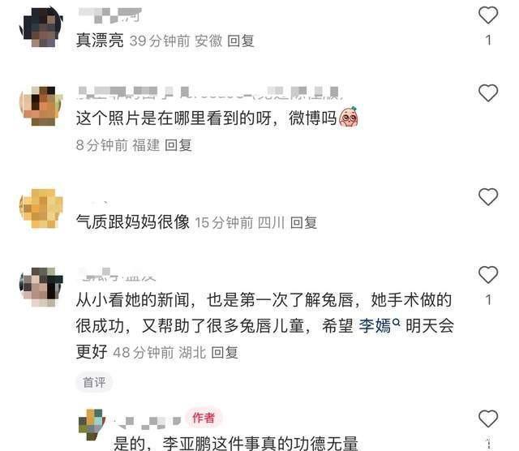The height and width of the screenshot is (451, 519).
Task: Click the 首评 badge
Action: pos(94,382)
